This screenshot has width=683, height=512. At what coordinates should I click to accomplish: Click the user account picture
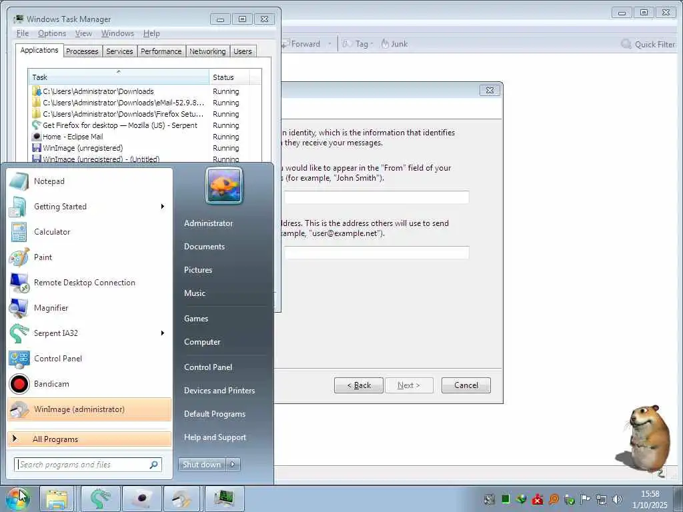click(x=224, y=185)
